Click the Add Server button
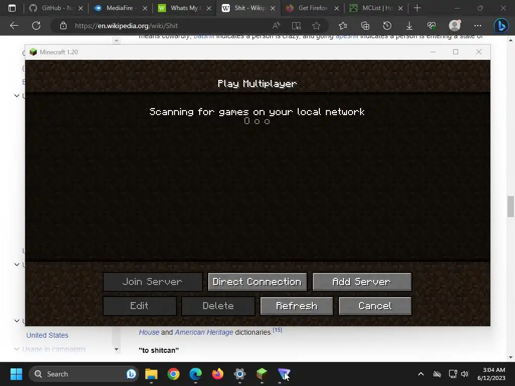This screenshot has height=386, width=515. click(362, 281)
